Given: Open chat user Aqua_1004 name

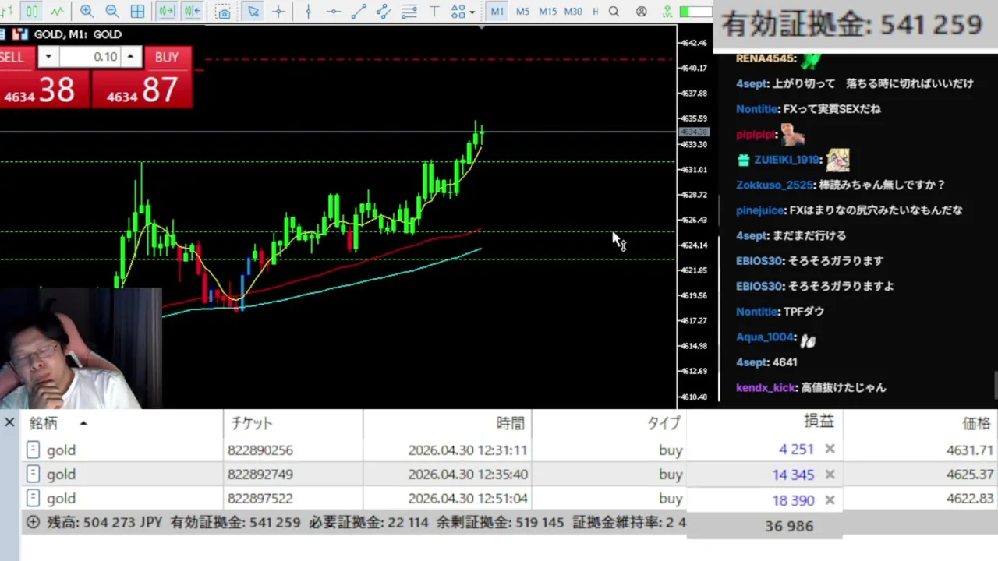Looking at the screenshot, I should (766, 337).
